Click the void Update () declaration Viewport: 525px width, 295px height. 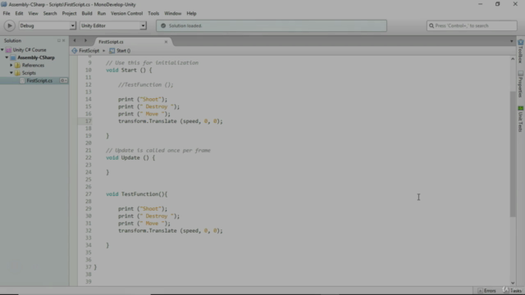(130, 158)
